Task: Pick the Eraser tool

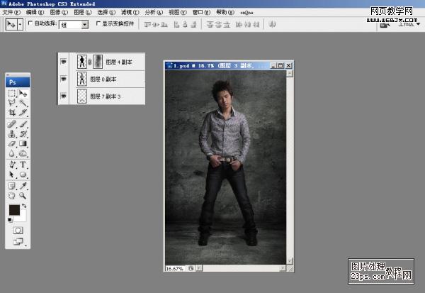Action: [x=12, y=143]
